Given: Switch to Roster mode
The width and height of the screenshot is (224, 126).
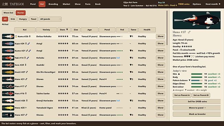Looking at the screenshot, I should pyautogui.click(x=21, y=13).
